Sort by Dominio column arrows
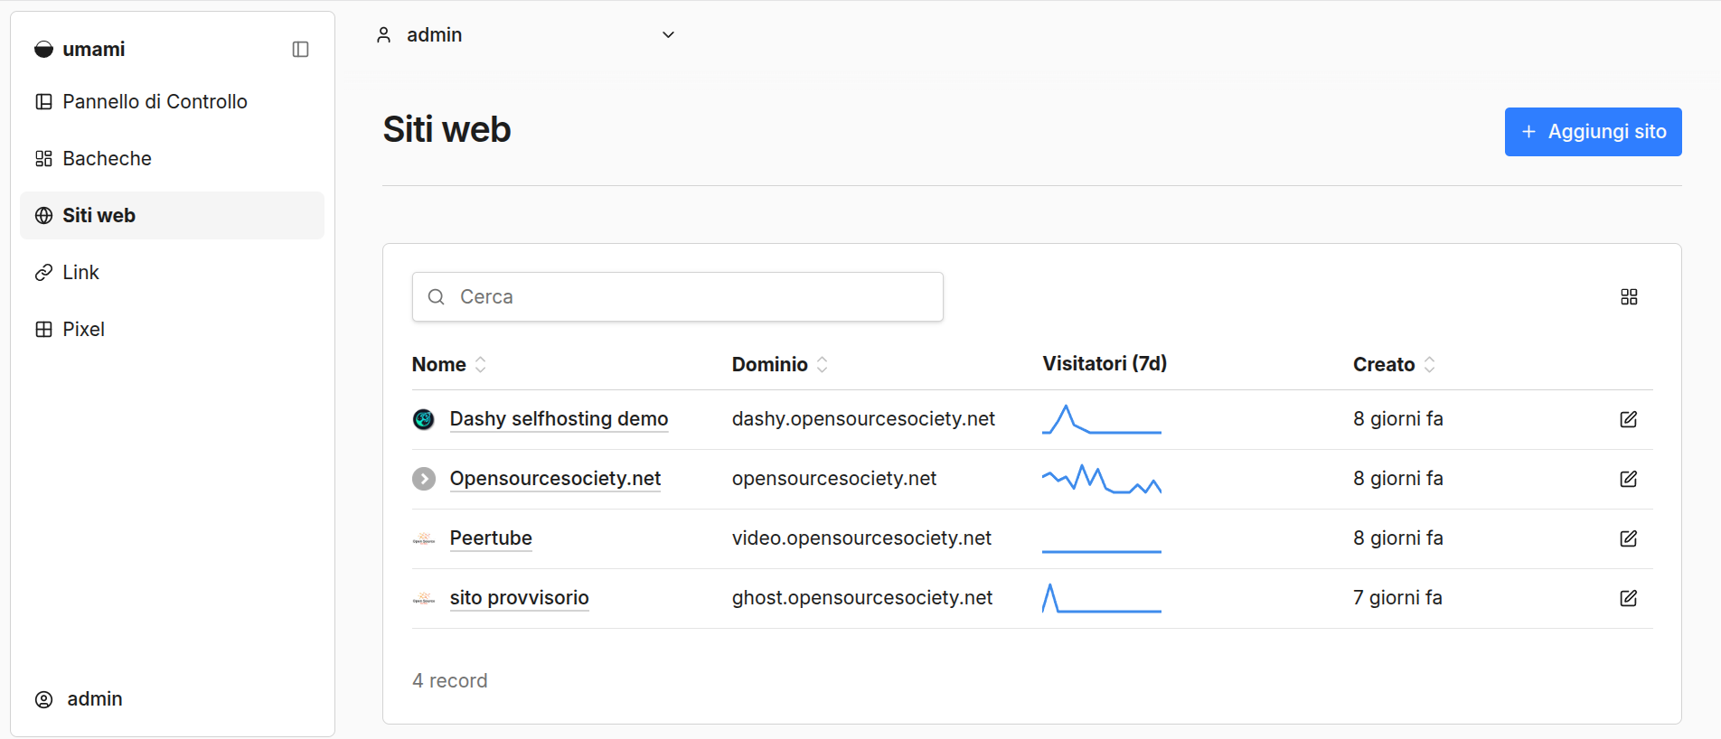 tap(823, 364)
